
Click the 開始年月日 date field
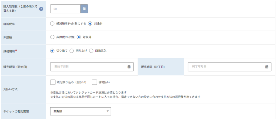click(92, 67)
